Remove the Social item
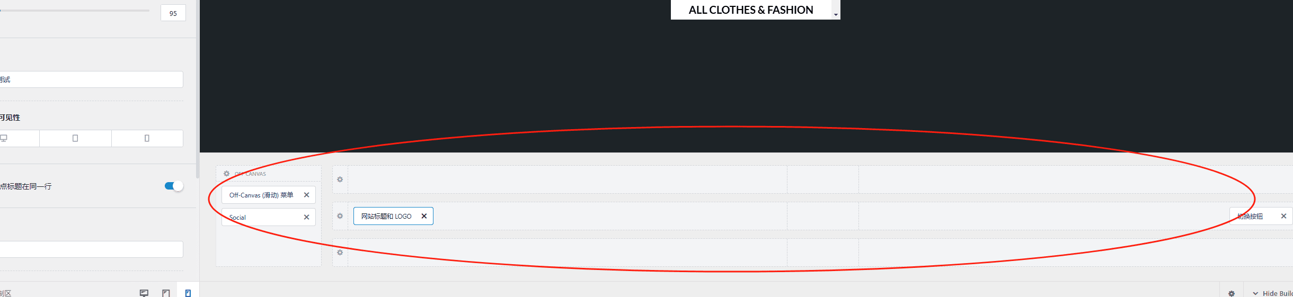This screenshot has height=297, width=1293. click(x=306, y=217)
